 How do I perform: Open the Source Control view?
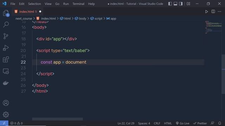(6, 36)
